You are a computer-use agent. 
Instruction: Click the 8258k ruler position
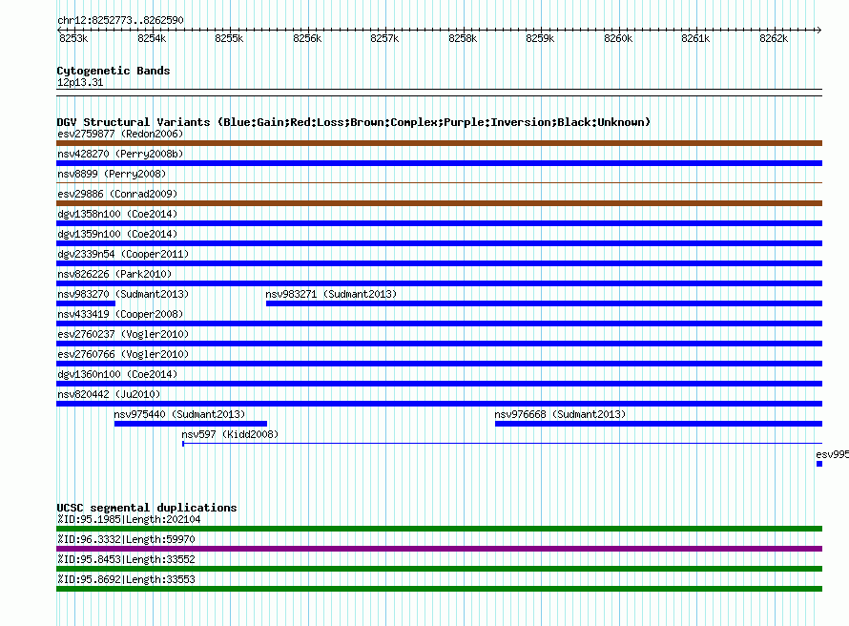463,38
